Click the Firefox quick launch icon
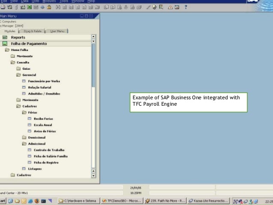Screen dimensions: 273x205 pos(37,201)
